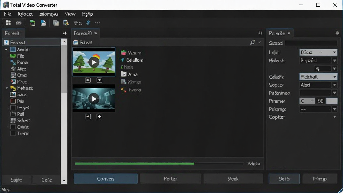
Task: Click the blue document toolbar icon
Action: click(x=43, y=23)
